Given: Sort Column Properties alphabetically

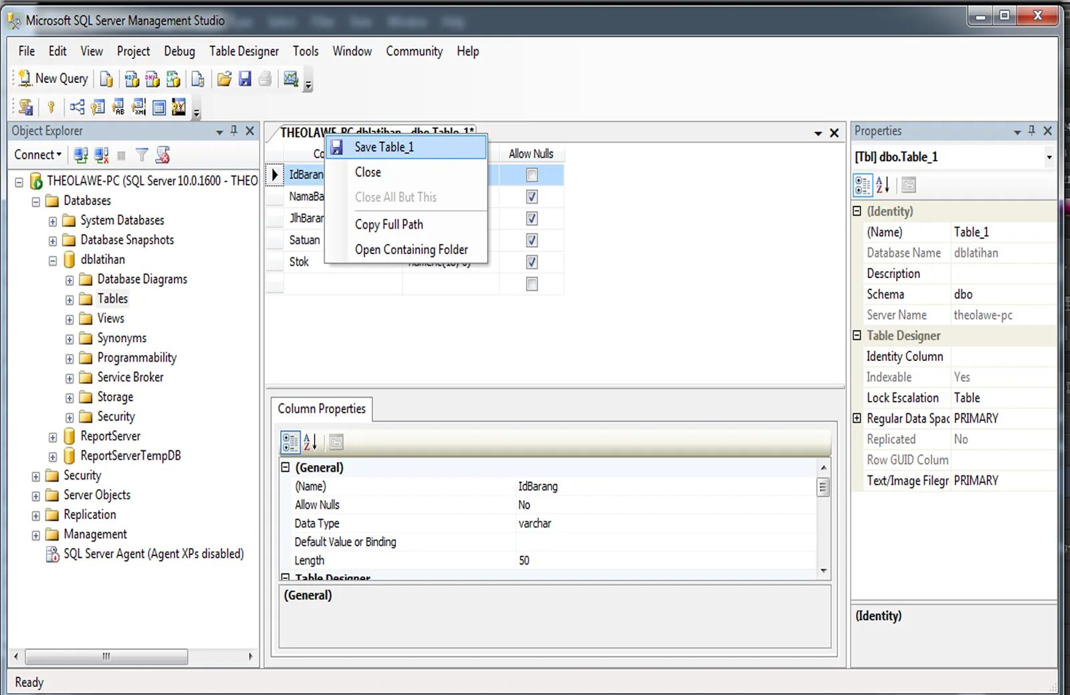Looking at the screenshot, I should [x=310, y=442].
